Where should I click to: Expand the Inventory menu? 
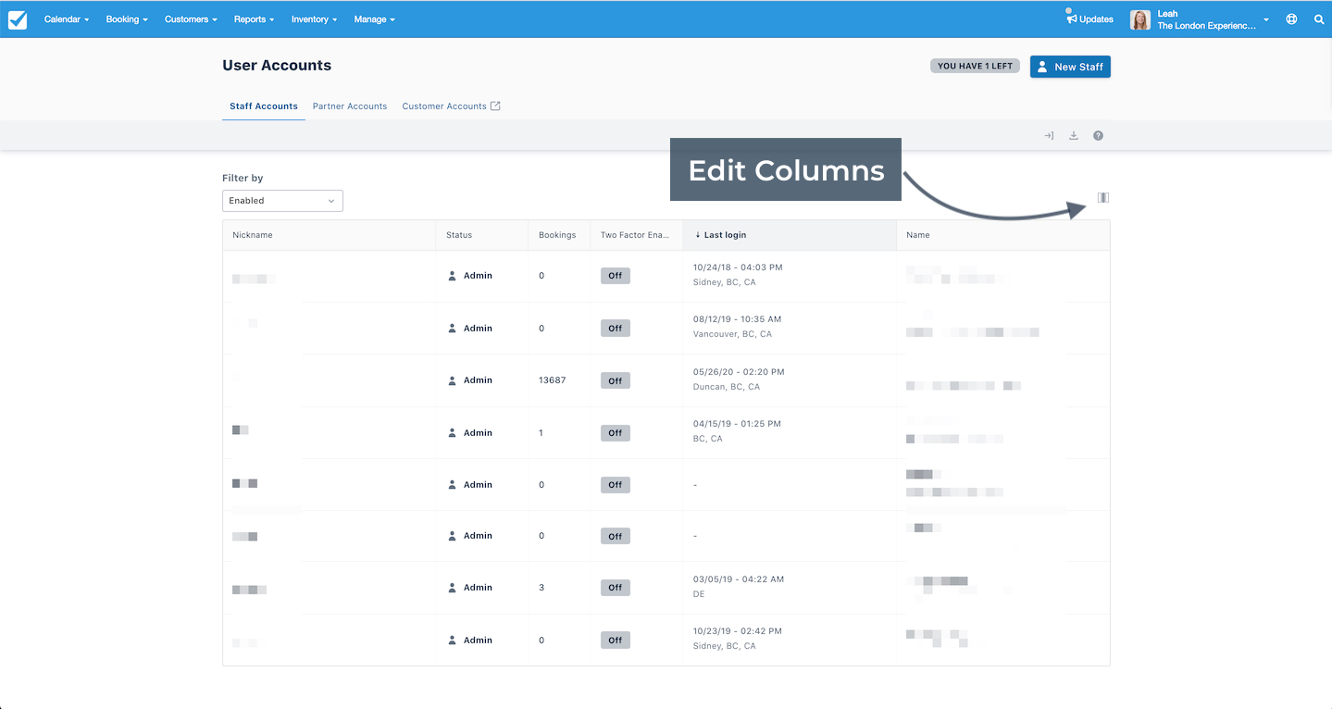(314, 19)
